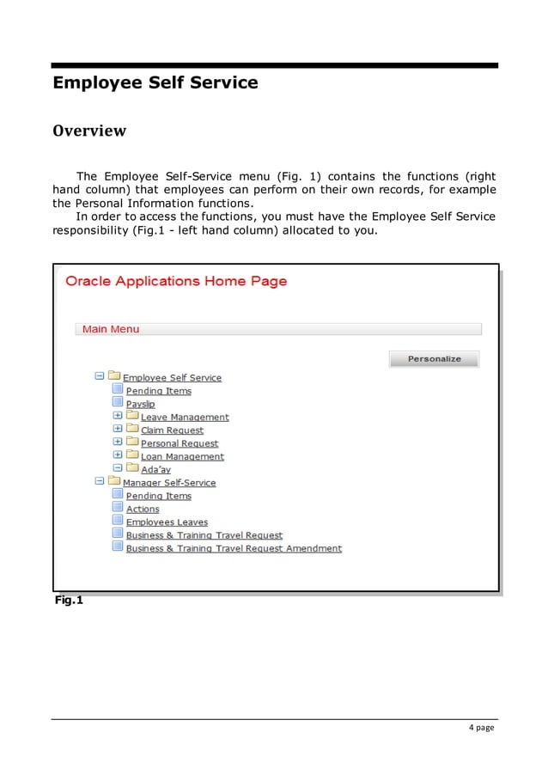Click the Loan Management folder icon
548x775 pixels.
[132, 454]
